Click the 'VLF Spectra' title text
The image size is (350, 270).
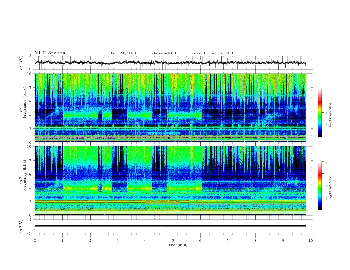[50, 53]
